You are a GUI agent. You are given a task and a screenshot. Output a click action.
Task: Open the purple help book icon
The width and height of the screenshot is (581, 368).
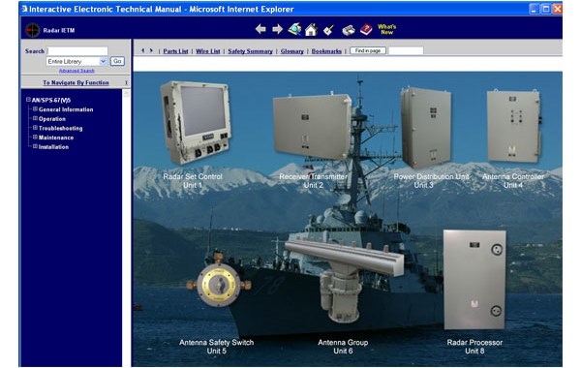(366, 29)
